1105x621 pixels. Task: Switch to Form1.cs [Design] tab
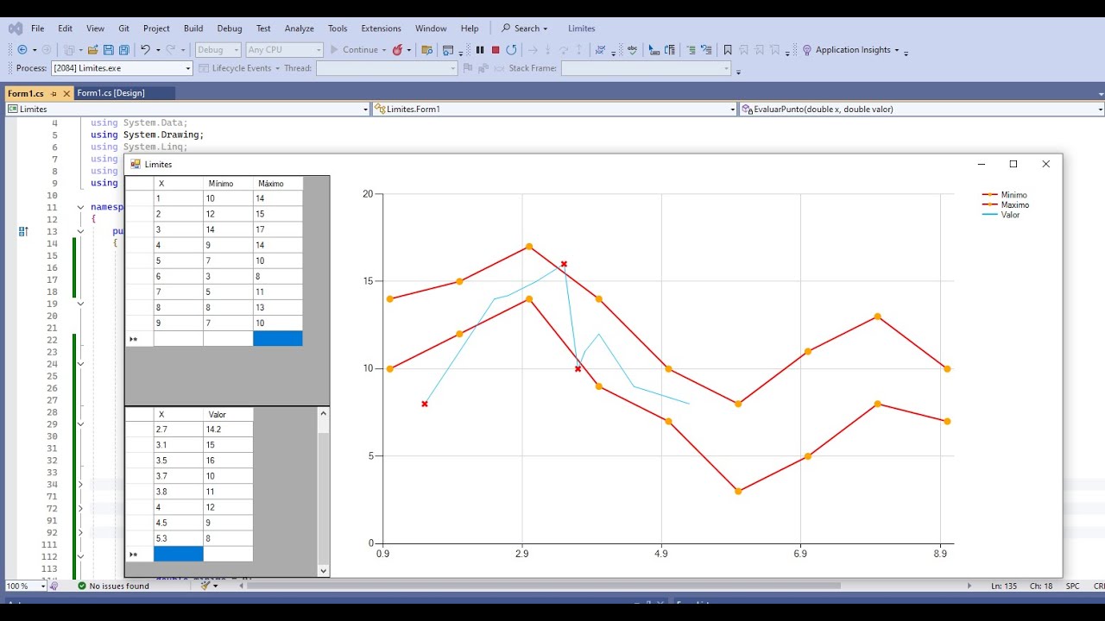(x=110, y=93)
